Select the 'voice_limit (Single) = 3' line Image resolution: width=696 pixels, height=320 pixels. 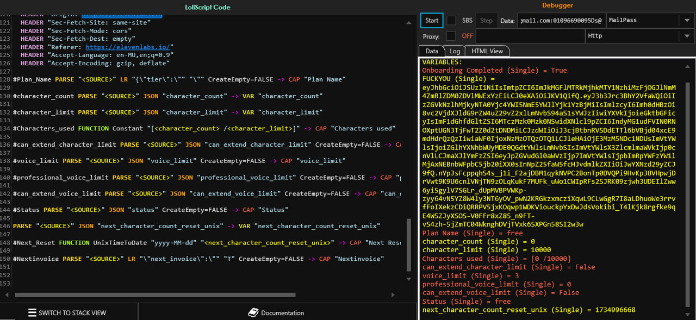click(470, 275)
